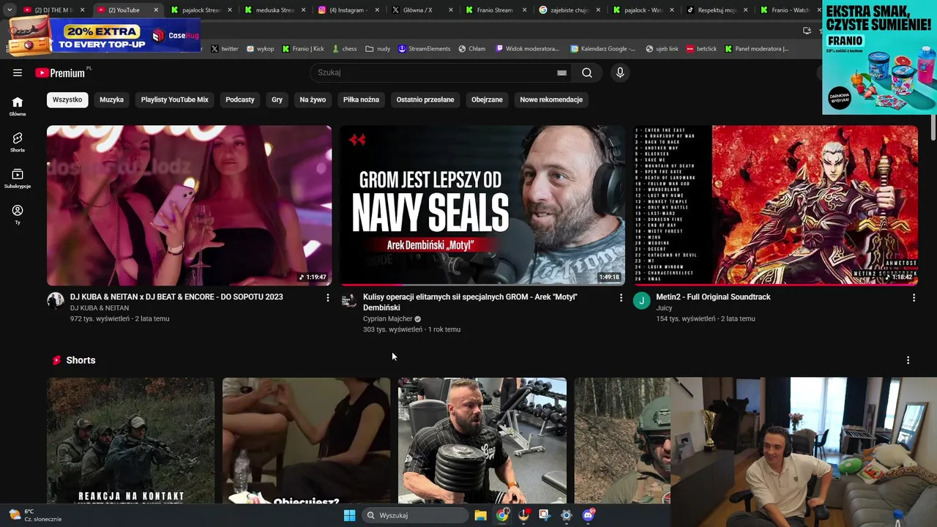
Task: Select the Piłka nożna filter chip
Action: [x=361, y=100]
